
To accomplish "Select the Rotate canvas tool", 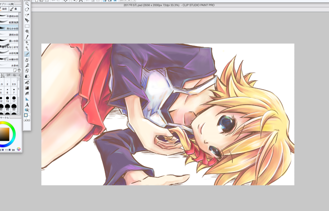I will tap(27, 9).
